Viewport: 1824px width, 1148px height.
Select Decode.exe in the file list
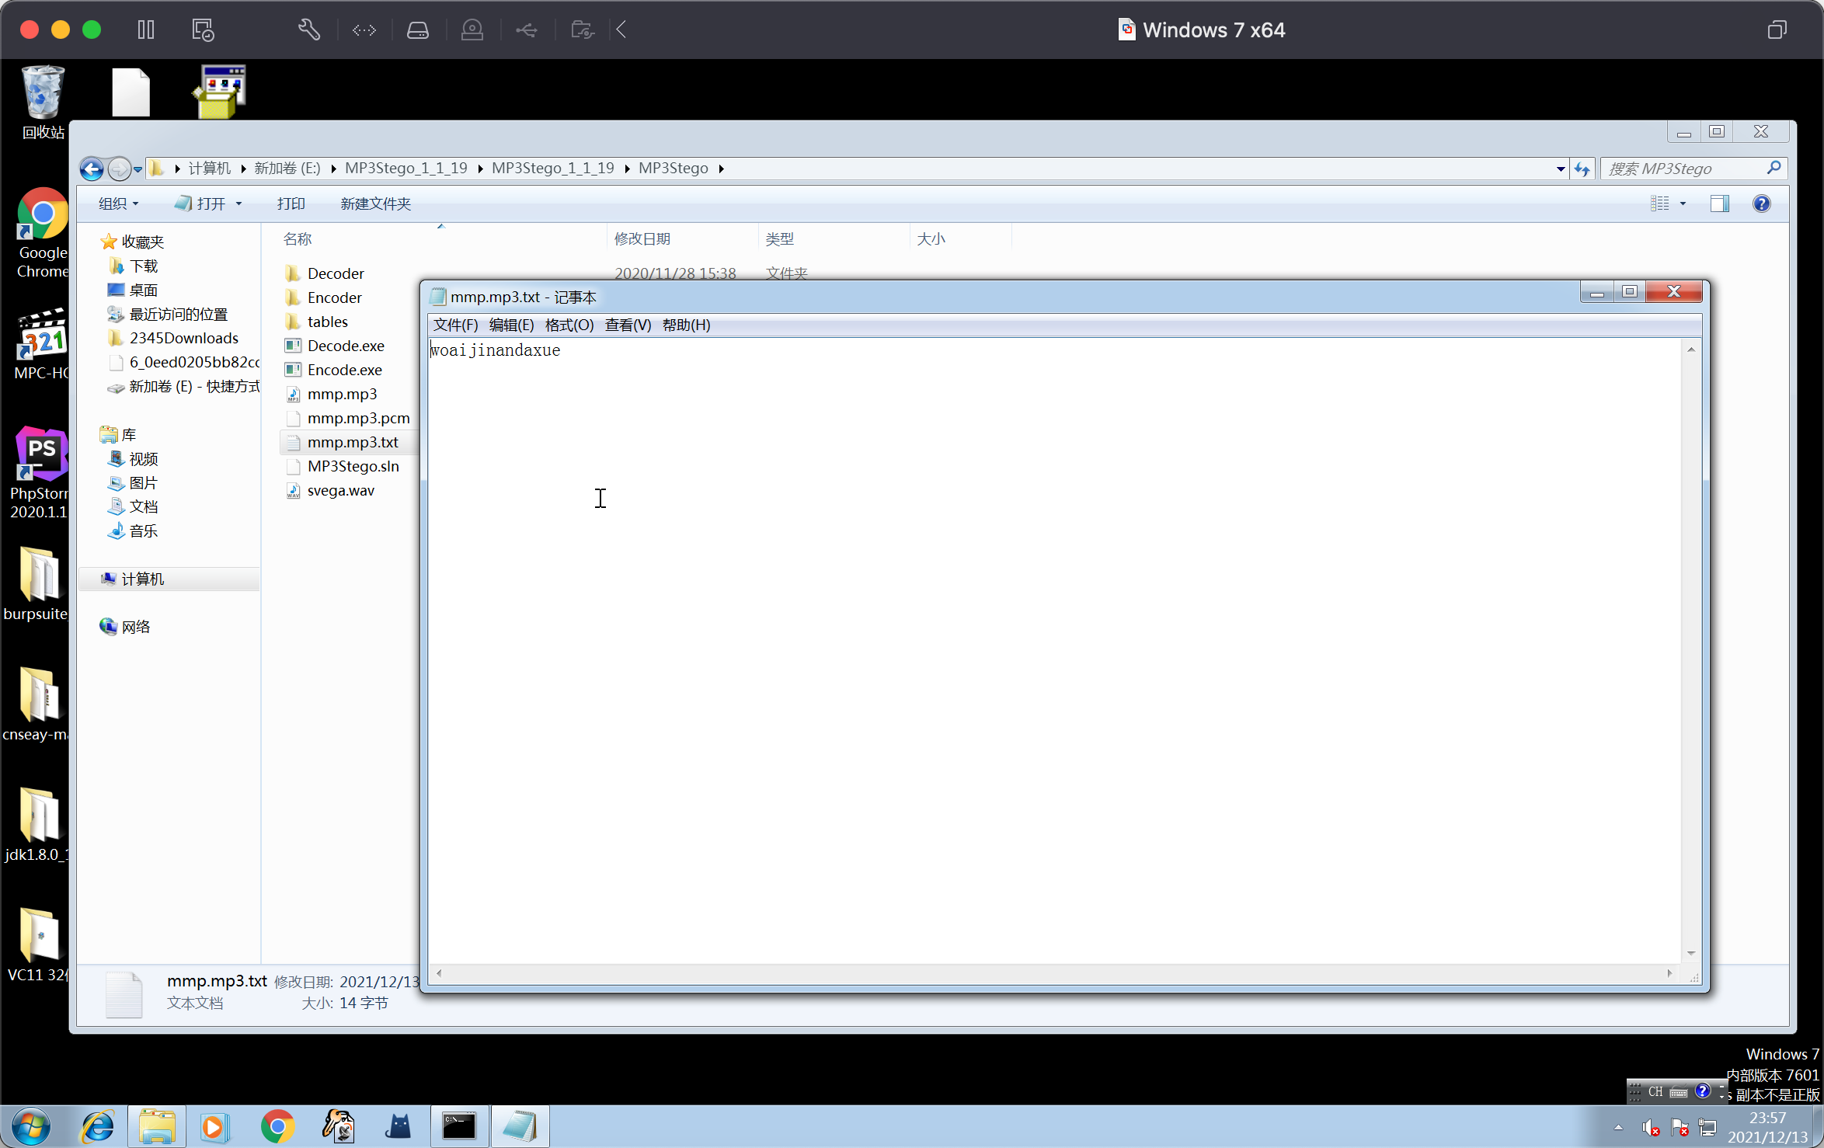pyautogui.click(x=335, y=346)
